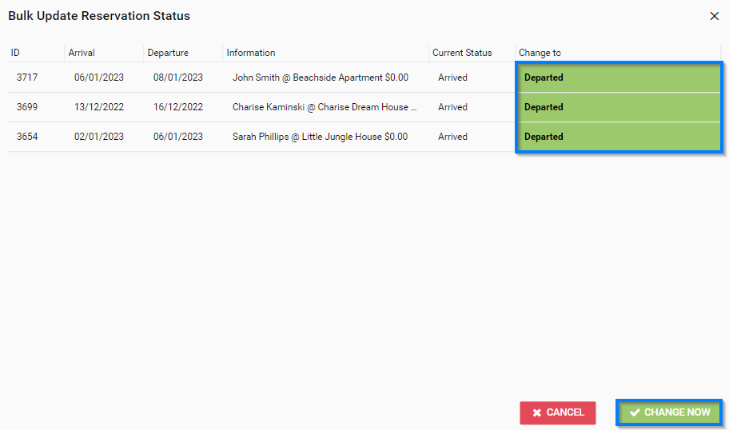Select the Charise Dream House information cell
The image size is (729, 430).
point(325,107)
